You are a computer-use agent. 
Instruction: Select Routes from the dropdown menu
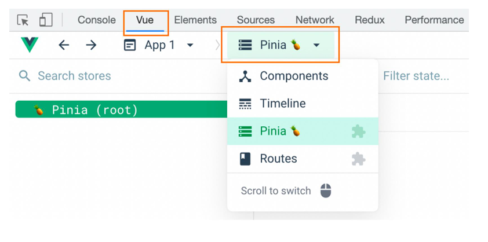[x=303, y=159]
